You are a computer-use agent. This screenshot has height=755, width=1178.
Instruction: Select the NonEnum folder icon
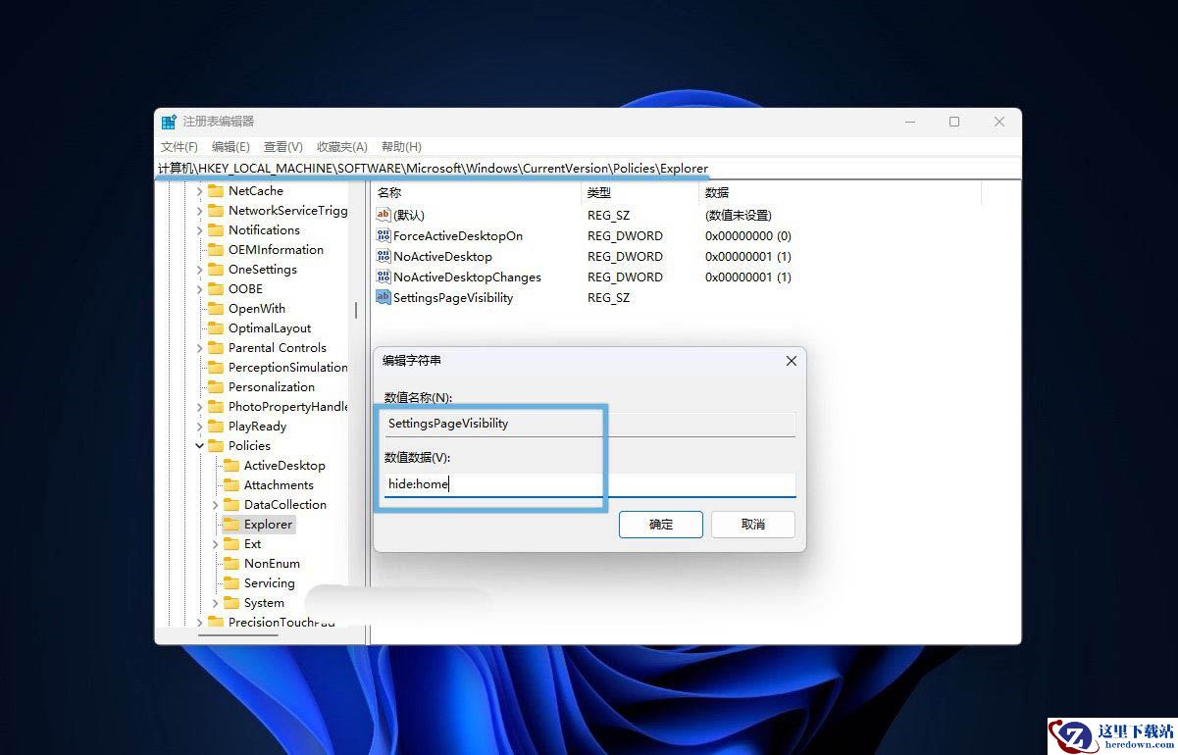coord(231,564)
